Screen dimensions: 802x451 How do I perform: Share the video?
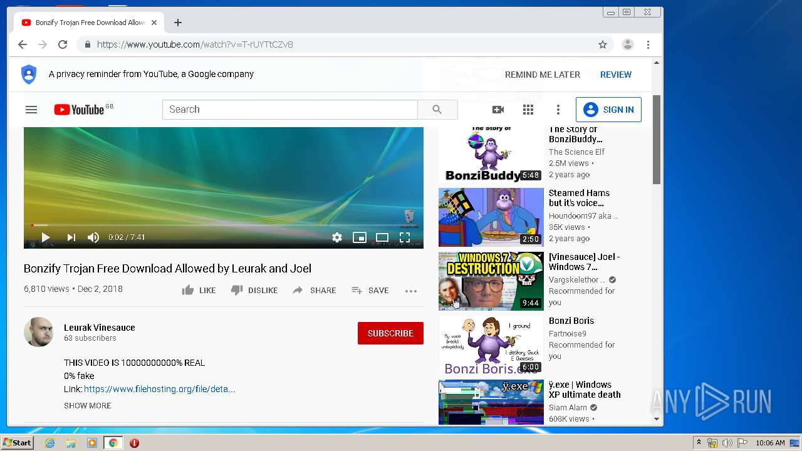coord(314,291)
